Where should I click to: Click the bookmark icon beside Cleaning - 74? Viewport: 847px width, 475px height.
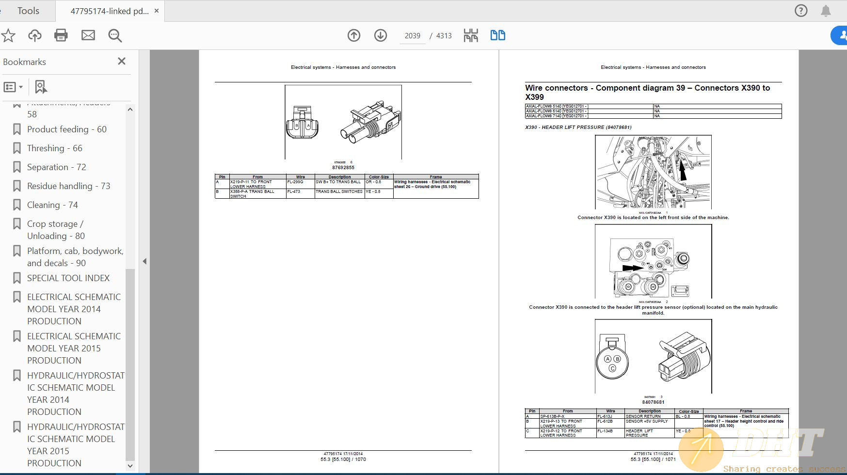pyautogui.click(x=17, y=205)
